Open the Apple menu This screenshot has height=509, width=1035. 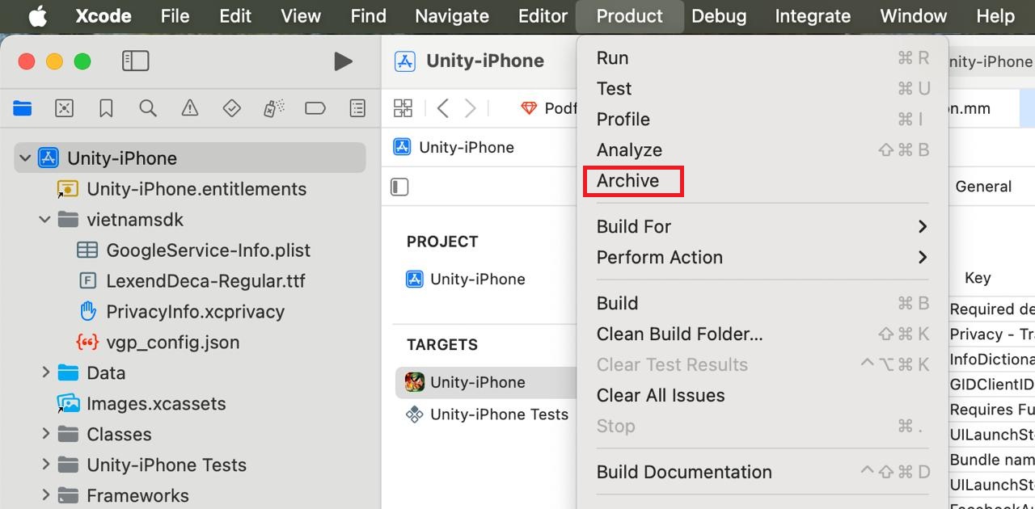pyautogui.click(x=37, y=16)
